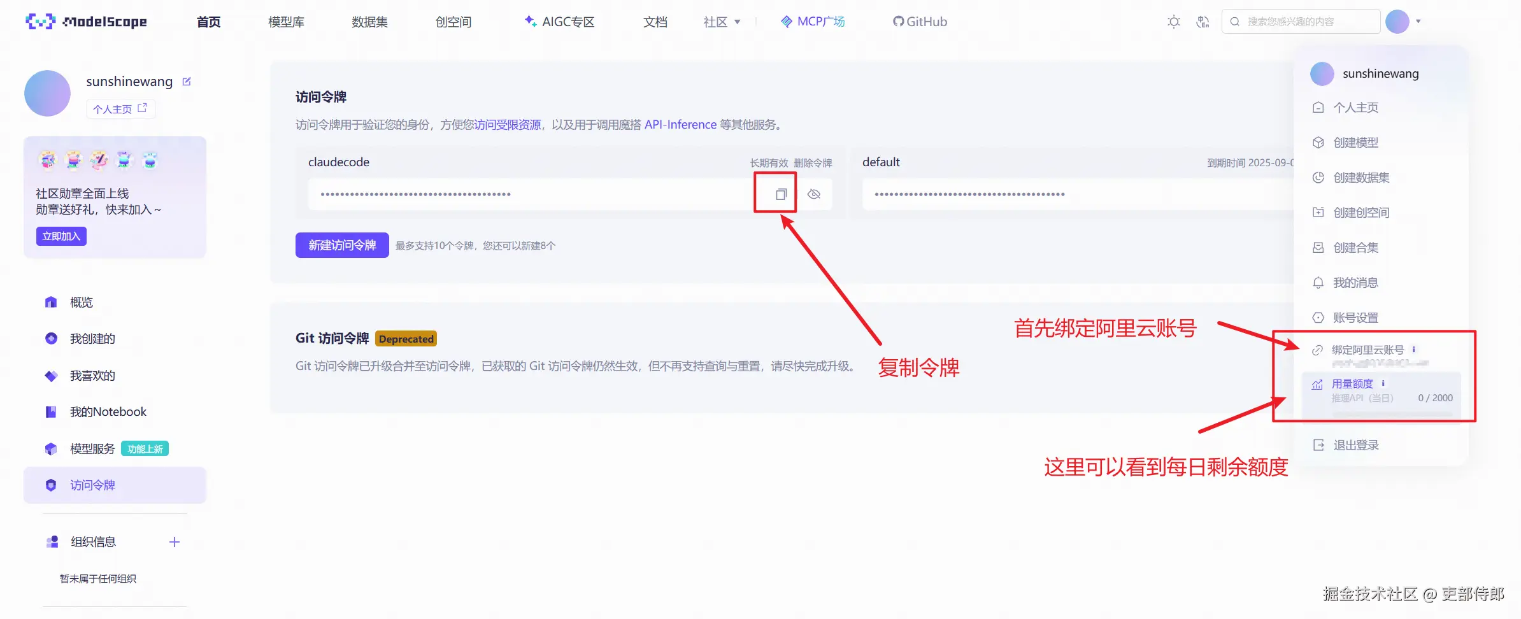Click the 组织信息 people icon
The image size is (1521, 619).
click(x=52, y=542)
